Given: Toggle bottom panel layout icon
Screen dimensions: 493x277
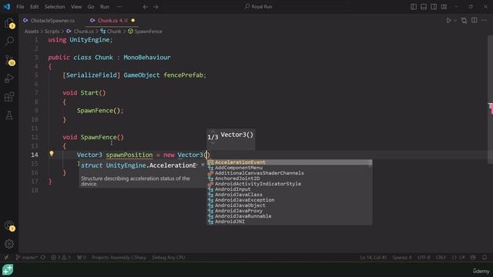Looking at the screenshot, I should tap(424, 7).
